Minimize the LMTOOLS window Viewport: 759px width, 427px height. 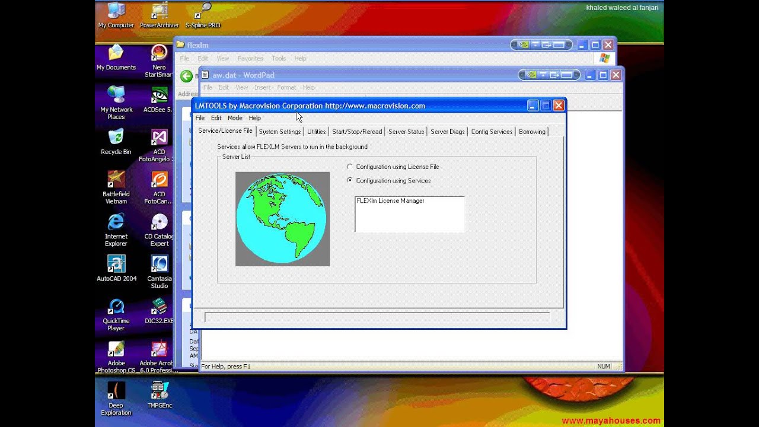click(x=532, y=106)
